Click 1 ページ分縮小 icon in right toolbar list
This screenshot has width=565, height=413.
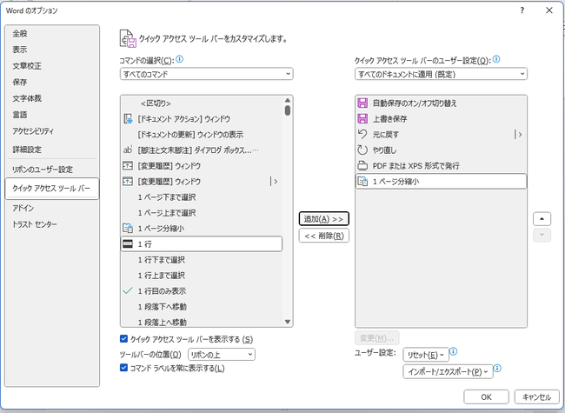[x=362, y=181]
